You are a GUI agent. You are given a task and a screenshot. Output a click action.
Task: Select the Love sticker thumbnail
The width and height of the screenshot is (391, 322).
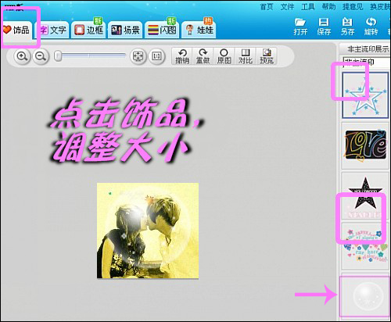[365, 145]
